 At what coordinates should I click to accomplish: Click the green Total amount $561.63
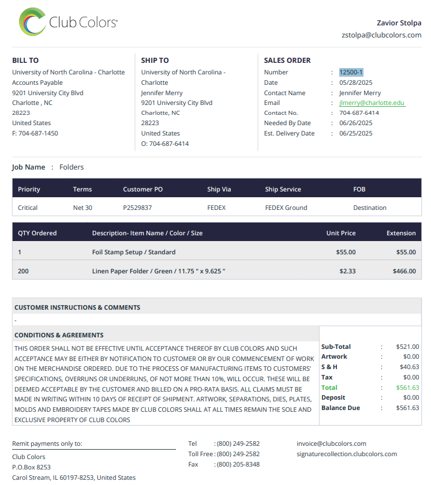pos(407,388)
